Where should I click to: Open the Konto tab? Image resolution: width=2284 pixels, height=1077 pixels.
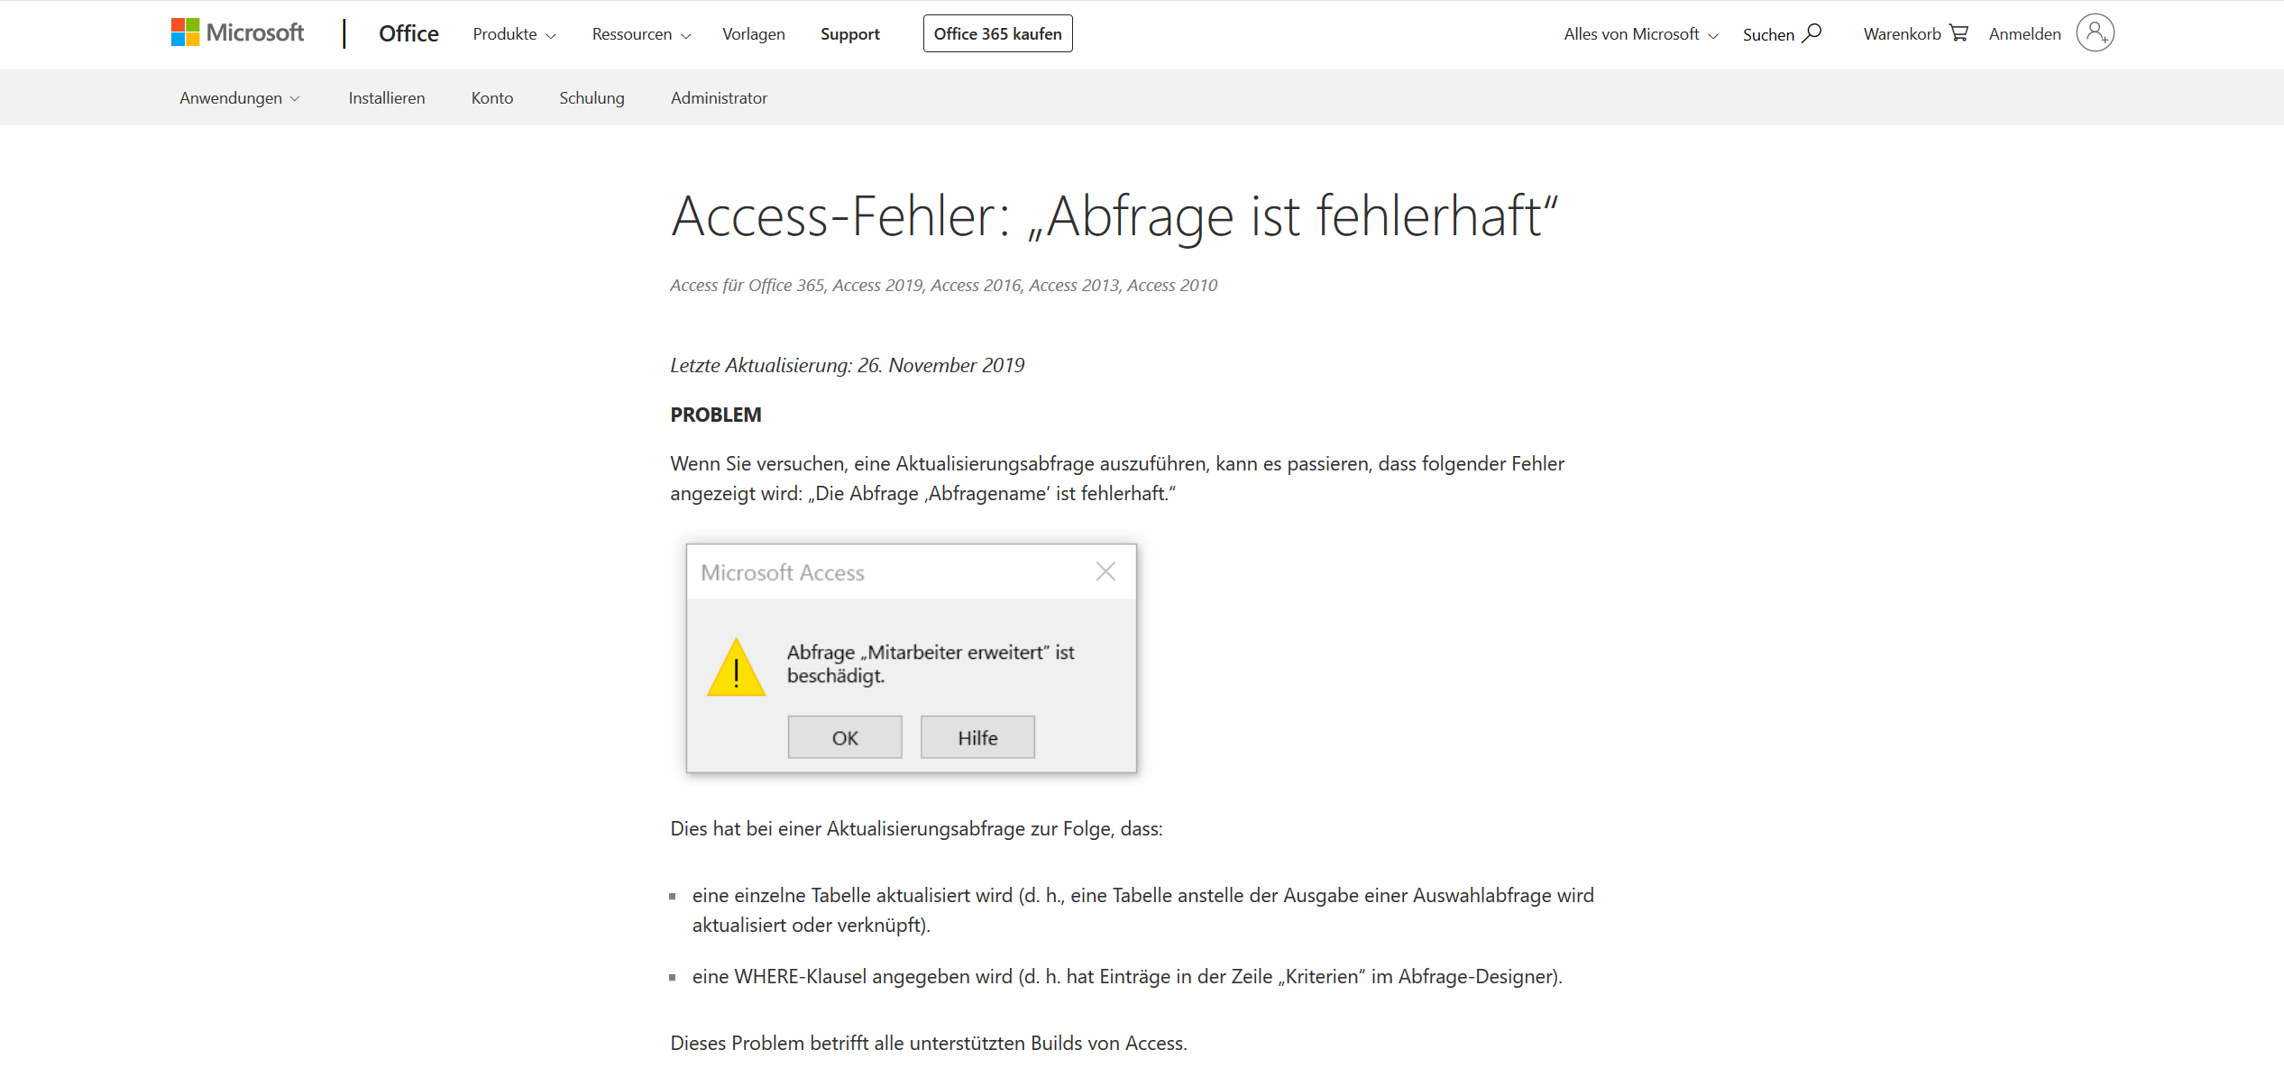pos(491,97)
